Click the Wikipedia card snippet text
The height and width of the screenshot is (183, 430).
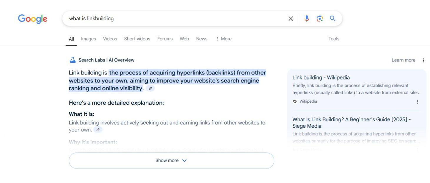pos(356,89)
